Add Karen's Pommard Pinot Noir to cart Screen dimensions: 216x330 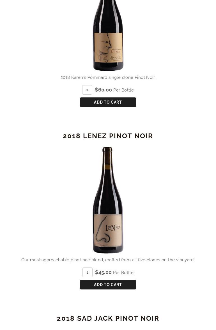[x=108, y=102]
